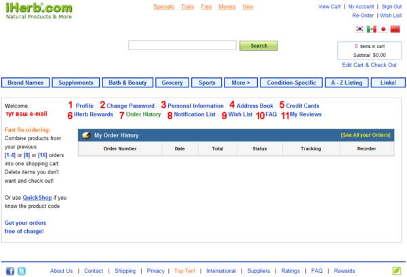Open the Links! button
The width and height of the screenshot is (407, 277).
click(x=388, y=83)
